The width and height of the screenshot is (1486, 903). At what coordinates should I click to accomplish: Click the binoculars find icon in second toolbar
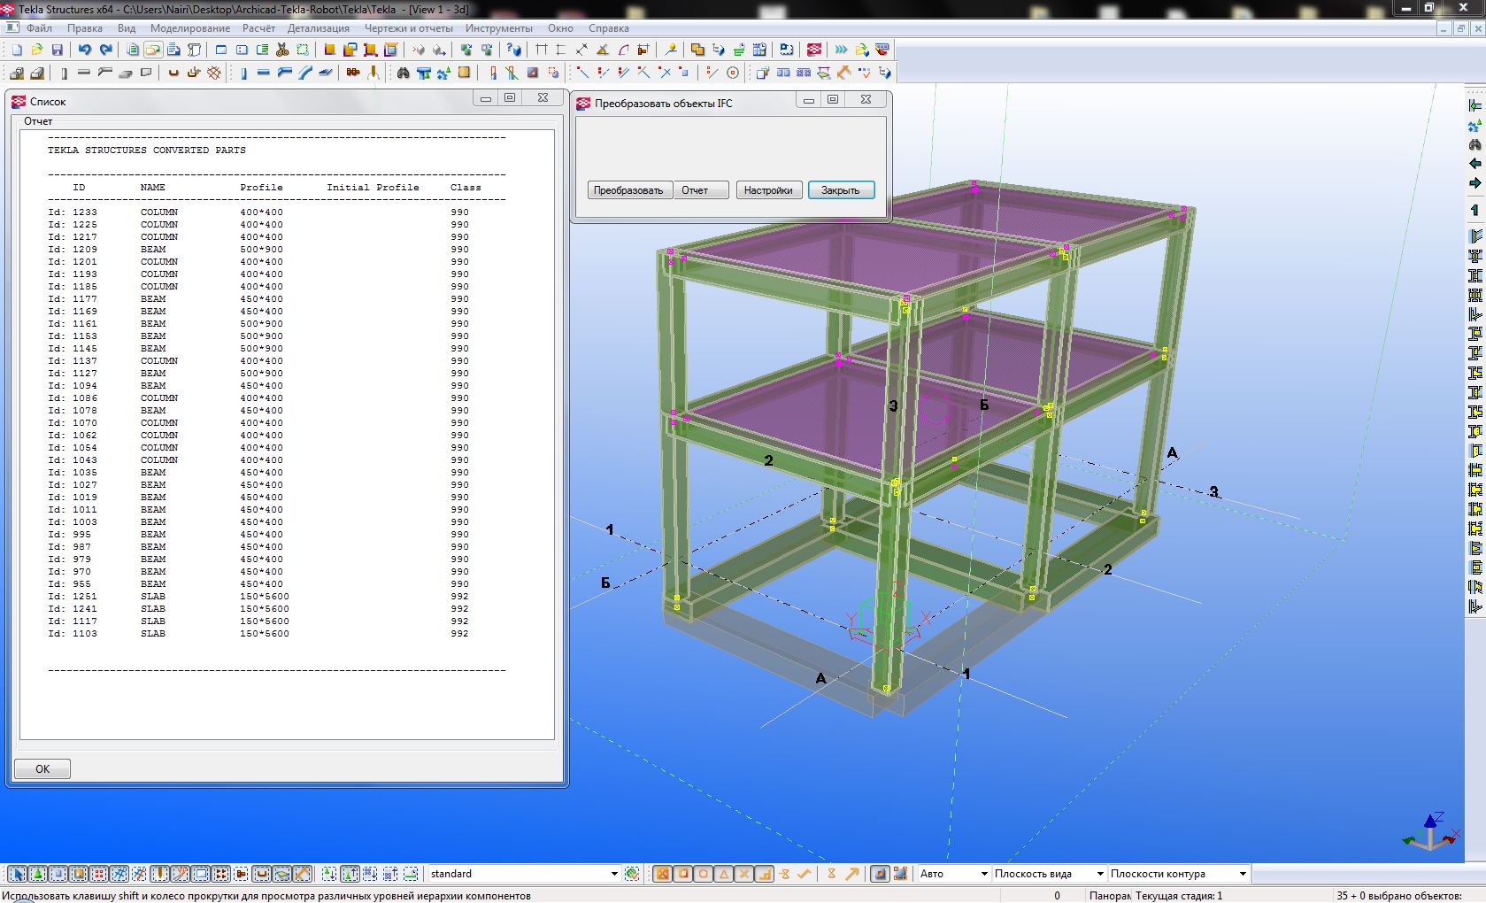tap(403, 73)
